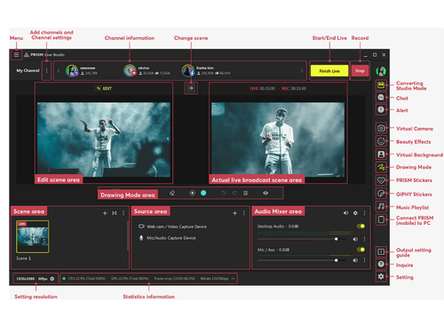Open scene transition icon in Scene area
Screen dimensions: 444x333
click(115, 213)
